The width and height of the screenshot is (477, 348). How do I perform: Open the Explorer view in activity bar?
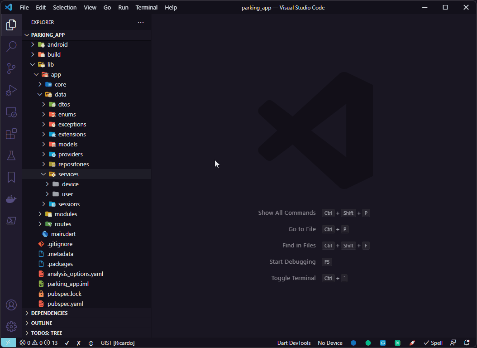(11, 25)
